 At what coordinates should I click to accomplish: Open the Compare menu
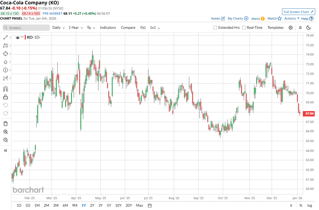(128, 28)
